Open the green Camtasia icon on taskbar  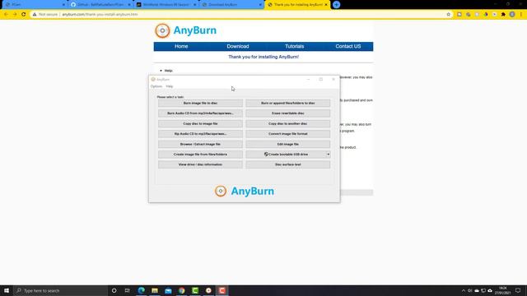click(x=195, y=290)
